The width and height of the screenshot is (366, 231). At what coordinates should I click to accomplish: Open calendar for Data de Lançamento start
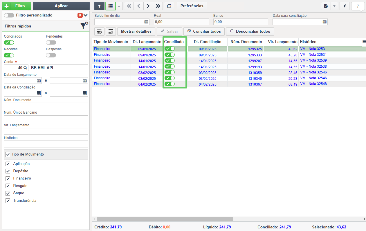coord(39,81)
